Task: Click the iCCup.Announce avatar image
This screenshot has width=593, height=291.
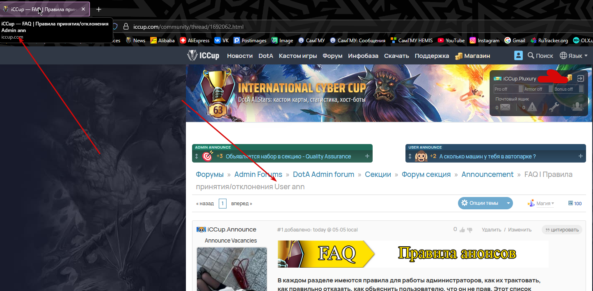Action: 232,269
